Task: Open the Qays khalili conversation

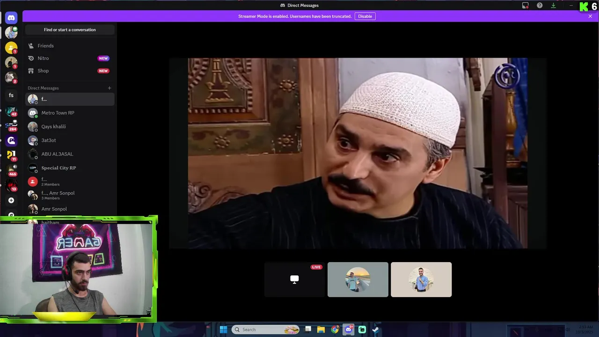Action: click(x=70, y=126)
